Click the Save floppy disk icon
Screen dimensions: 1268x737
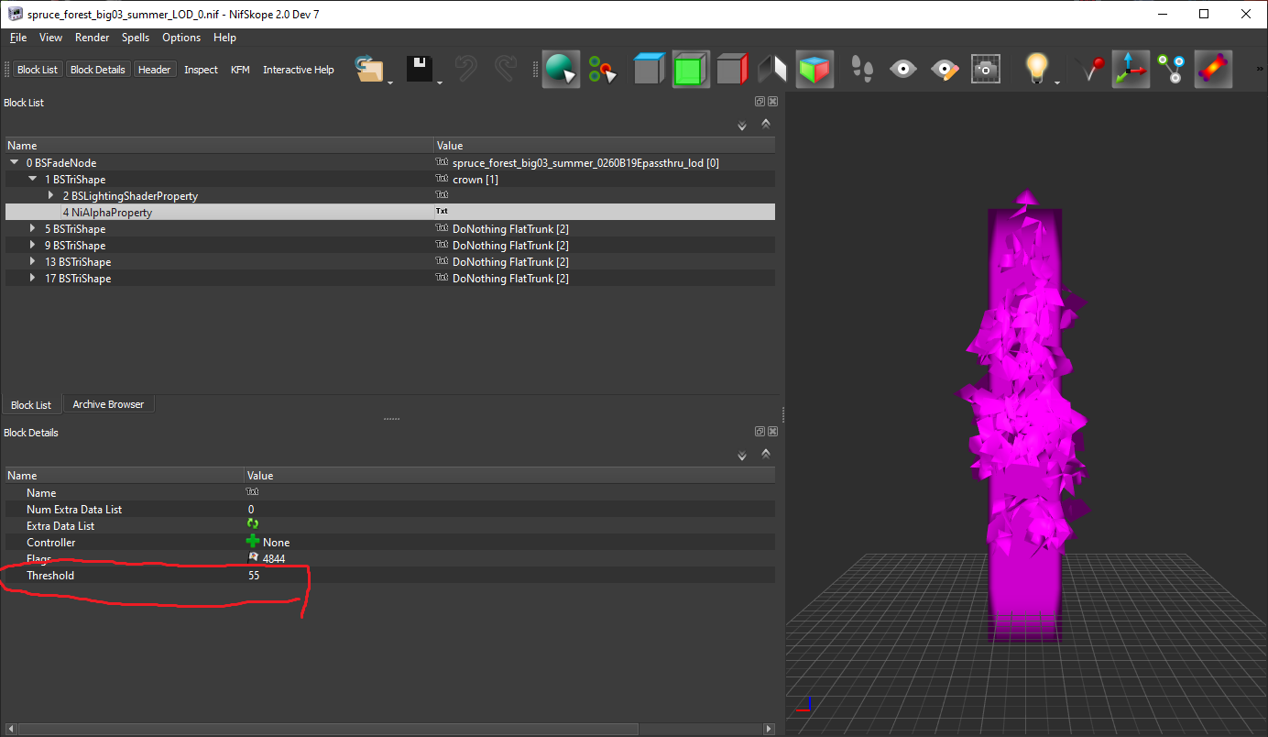[420, 70]
